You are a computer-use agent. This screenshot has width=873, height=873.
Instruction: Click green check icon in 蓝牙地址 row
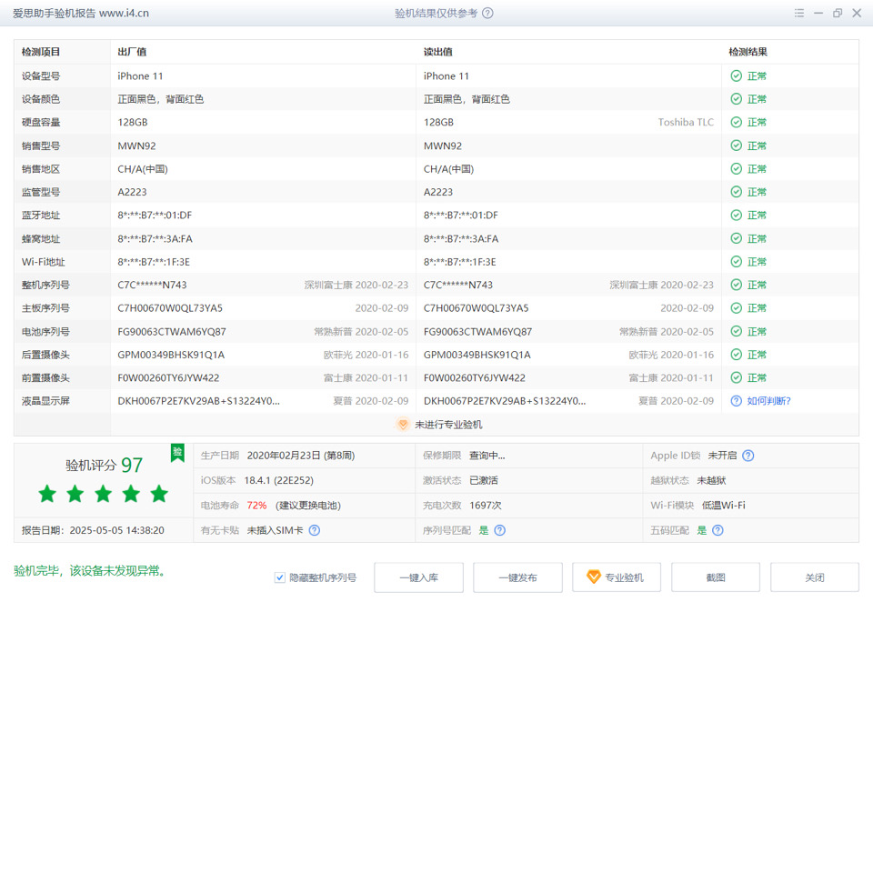736,215
